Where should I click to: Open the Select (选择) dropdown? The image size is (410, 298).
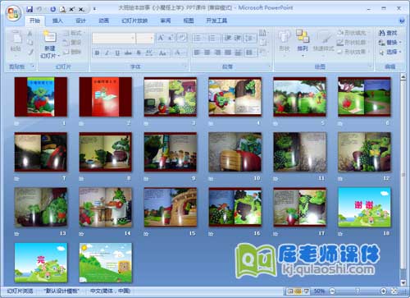point(390,52)
